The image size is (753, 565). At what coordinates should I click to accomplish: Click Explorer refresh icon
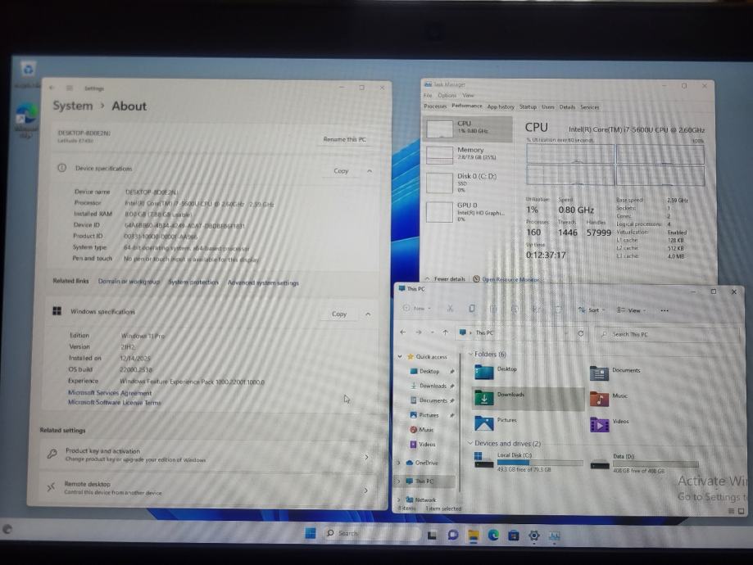[581, 333]
